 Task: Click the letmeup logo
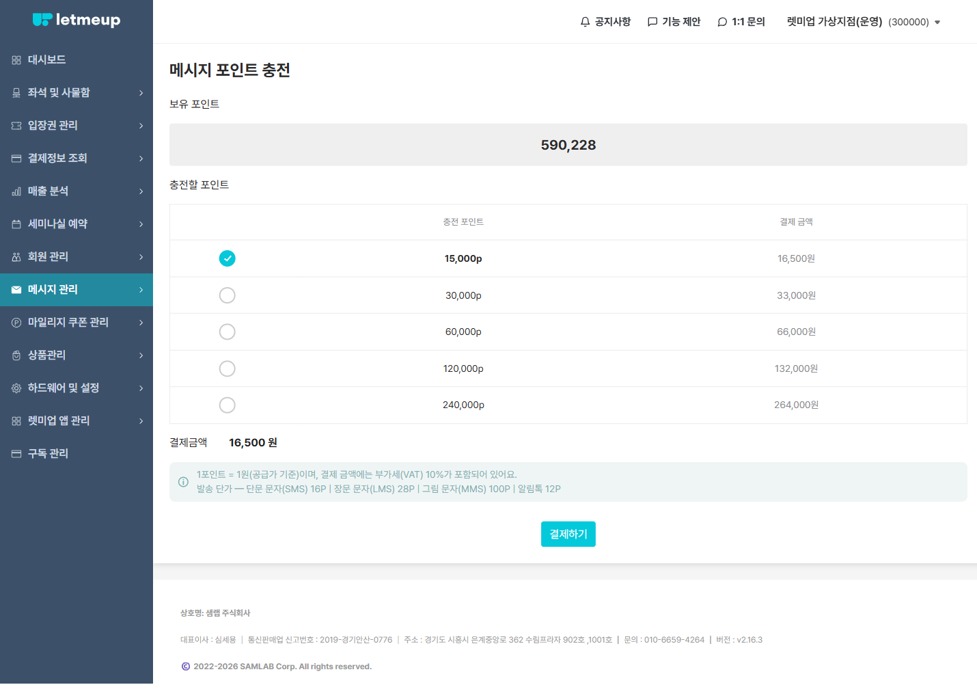[77, 20]
